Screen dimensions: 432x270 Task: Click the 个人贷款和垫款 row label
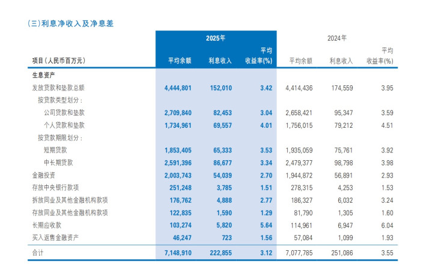(64, 125)
